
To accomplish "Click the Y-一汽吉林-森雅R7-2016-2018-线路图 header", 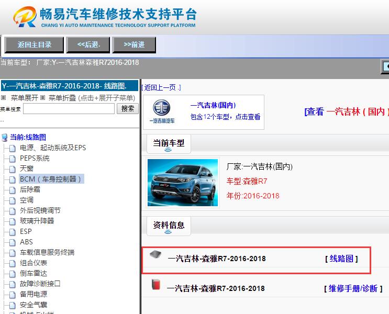I will (70, 86).
